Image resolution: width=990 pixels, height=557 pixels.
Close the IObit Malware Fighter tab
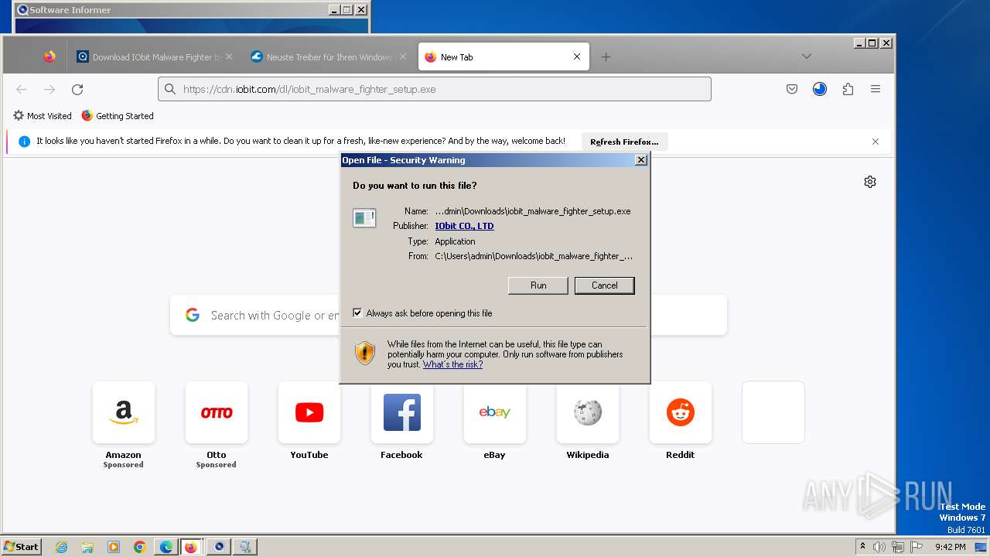(x=229, y=56)
